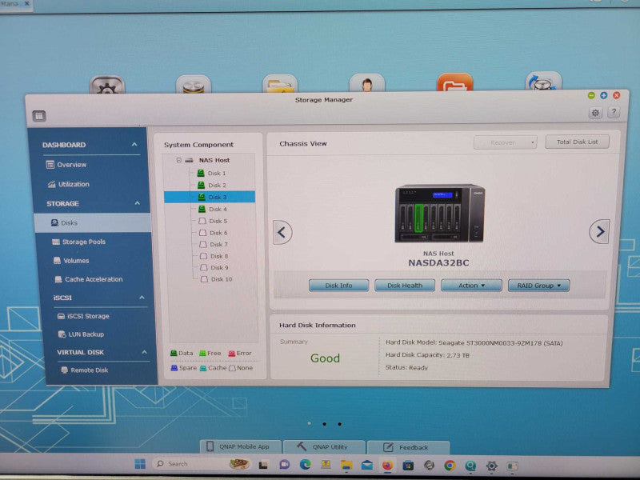Image resolution: width=640 pixels, height=480 pixels.
Task: Open Microsoft Edge from taskbar
Action: (x=305, y=465)
